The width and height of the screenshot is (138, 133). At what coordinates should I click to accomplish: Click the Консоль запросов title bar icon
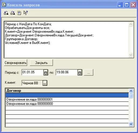pos(4,5)
